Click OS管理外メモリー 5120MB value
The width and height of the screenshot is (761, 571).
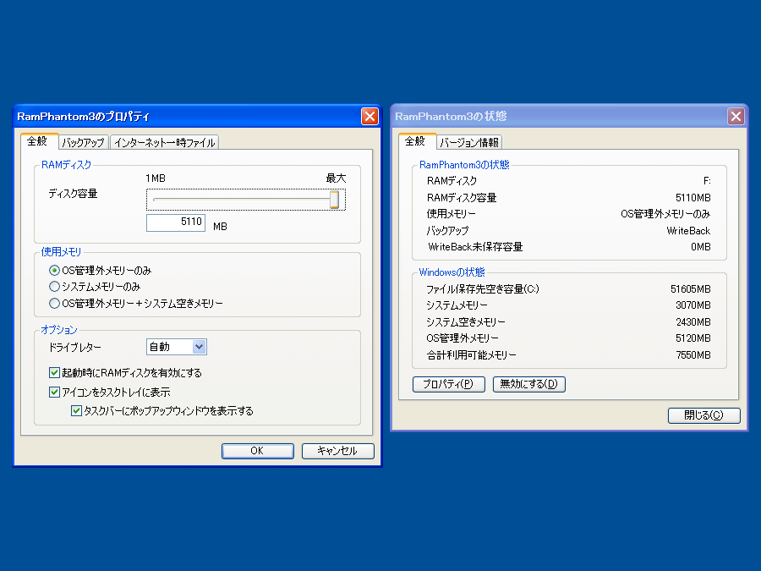[693, 338]
